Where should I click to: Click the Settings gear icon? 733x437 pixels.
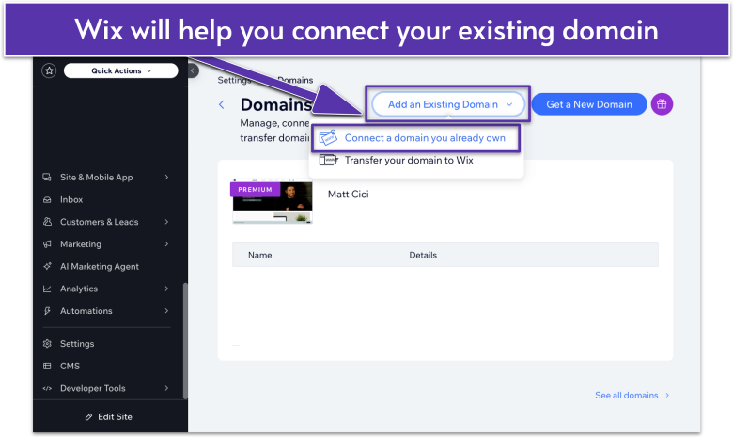tap(47, 344)
